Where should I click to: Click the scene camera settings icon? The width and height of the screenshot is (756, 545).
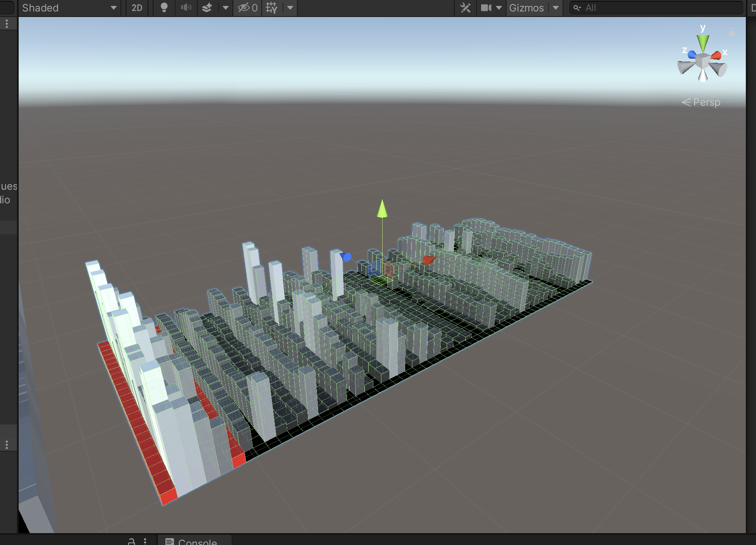[486, 8]
